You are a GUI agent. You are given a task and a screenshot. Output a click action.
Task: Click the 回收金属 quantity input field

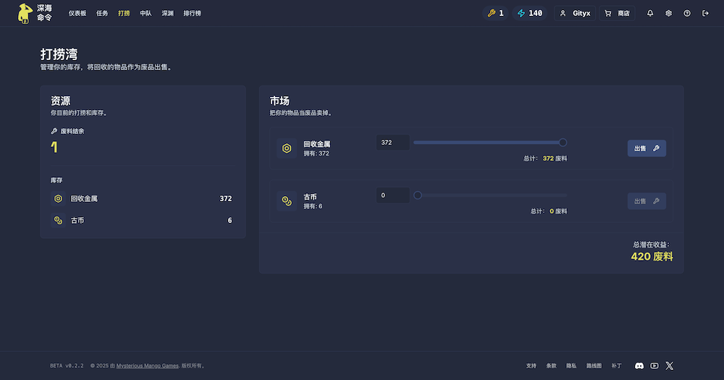click(x=392, y=143)
